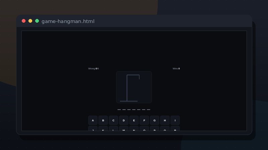This screenshot has width=268, height=150.
Task: Pick letter C on the keyboard
Action: tap(113, 120)
